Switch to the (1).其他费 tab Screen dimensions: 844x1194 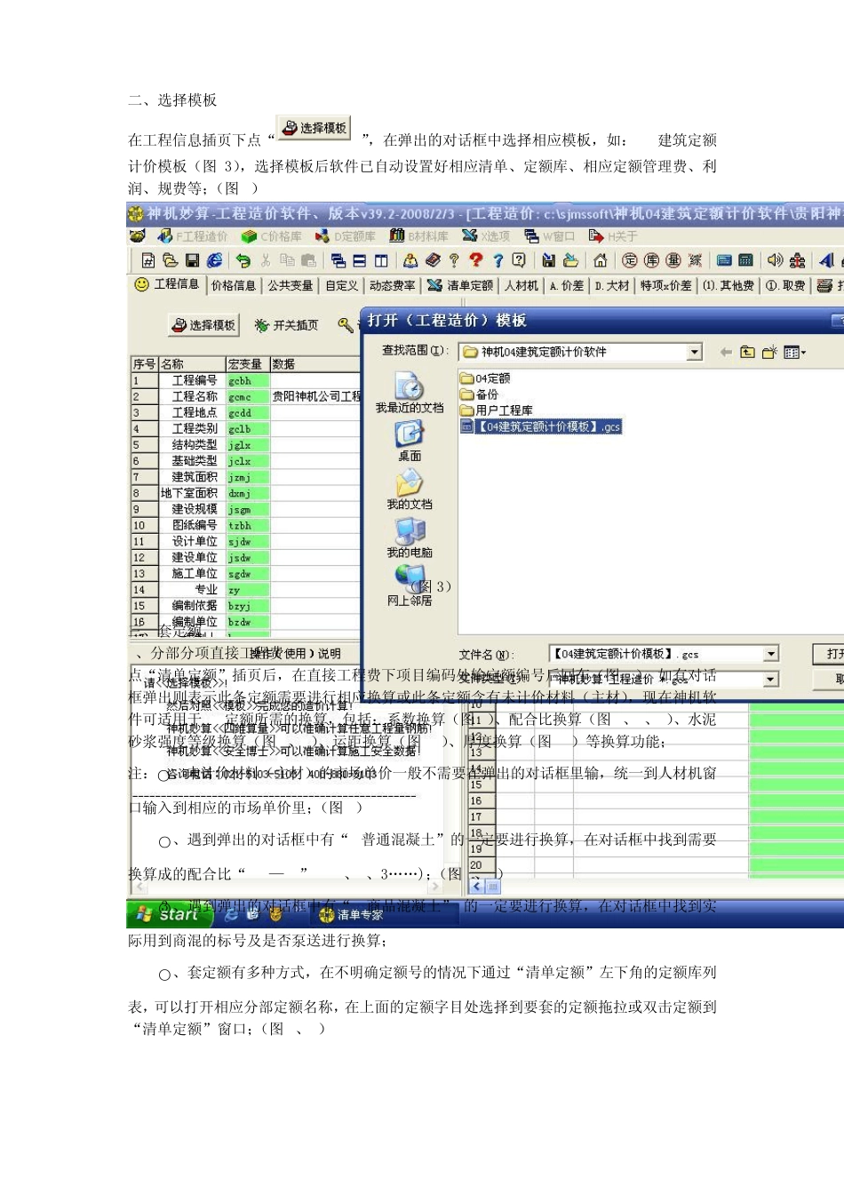tap(729, 285)
